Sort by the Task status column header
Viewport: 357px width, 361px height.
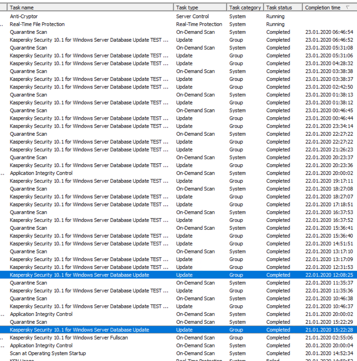point(283,8)
